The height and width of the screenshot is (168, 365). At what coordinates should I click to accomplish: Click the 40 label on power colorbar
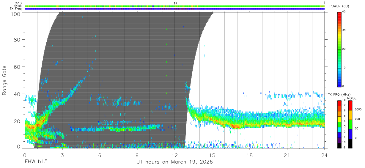[x=344, y=12]
